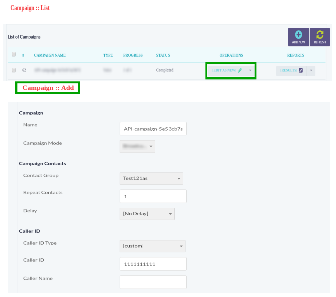Click the empty Caller Name field
The height and width of the screenshot is (297, 336).
click(x=153, y=282)
